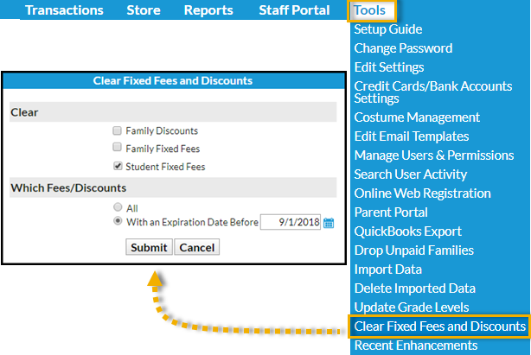Click the expiration date input field
Image resolution: width=531 pixels, height=355 pixels.
pyautogui.click(x=291, y=222)
